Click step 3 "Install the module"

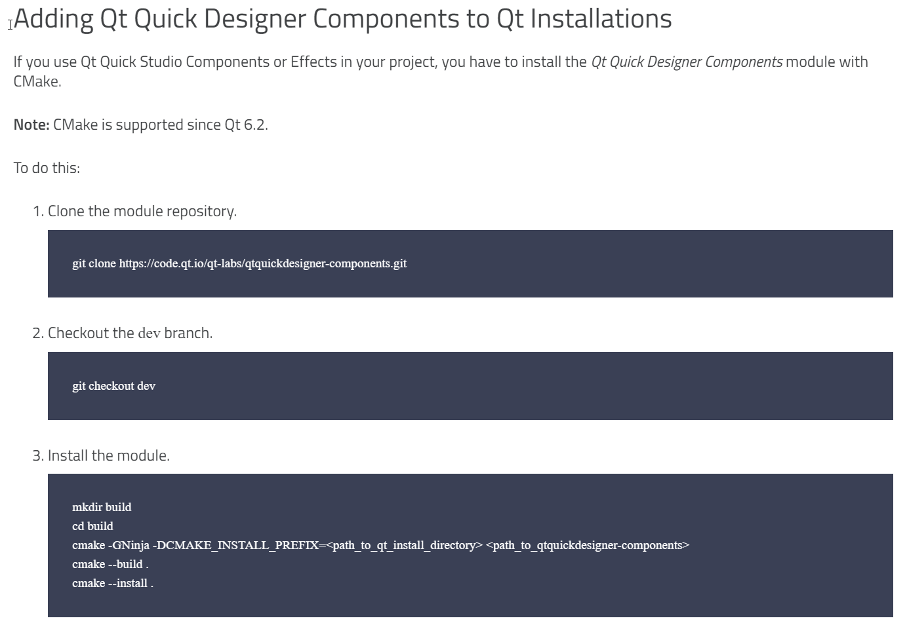pos(108,455)
